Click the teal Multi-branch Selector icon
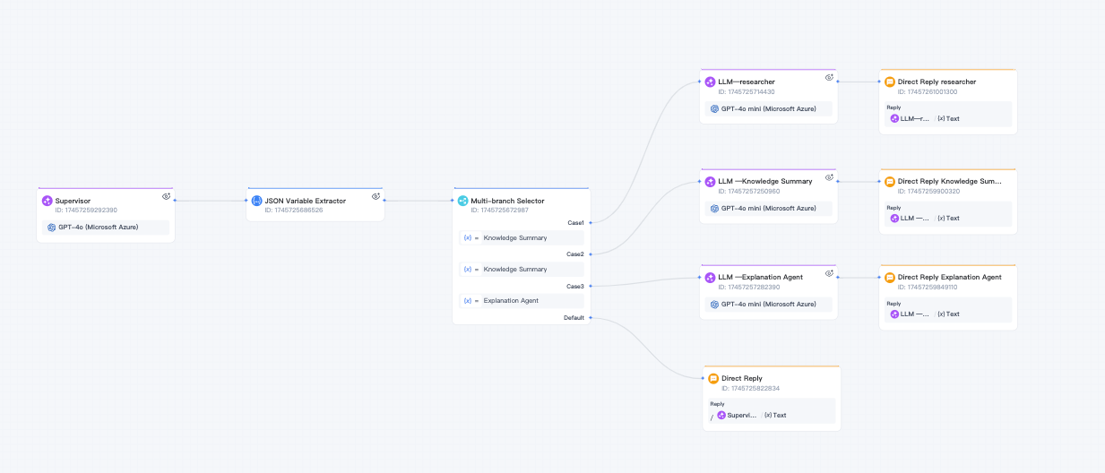The image size is (1105, 473). (x=463, y=201)
